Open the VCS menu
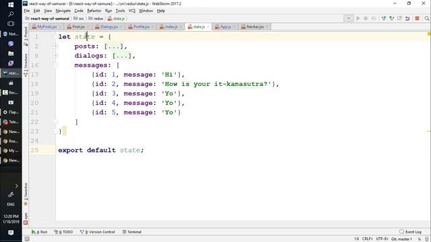Viewport: 431px width, 242px height. pos(132,11)
